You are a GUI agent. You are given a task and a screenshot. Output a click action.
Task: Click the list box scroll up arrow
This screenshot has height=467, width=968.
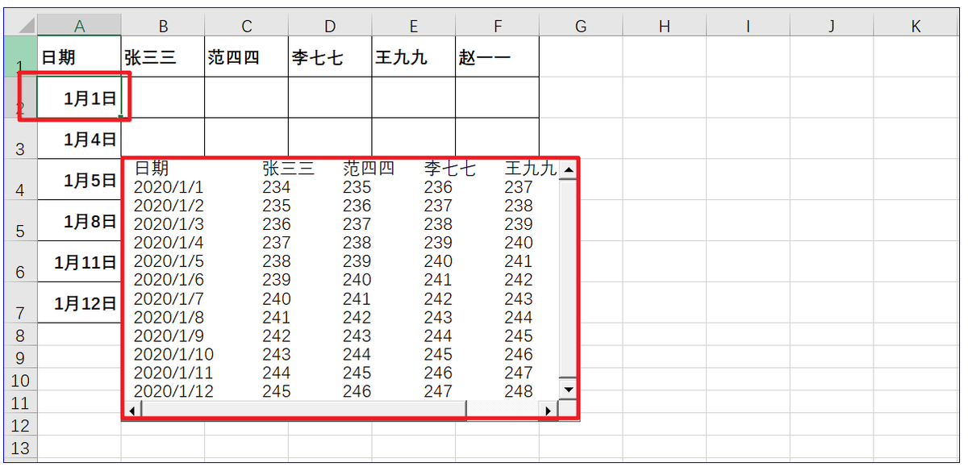[568, 169]
